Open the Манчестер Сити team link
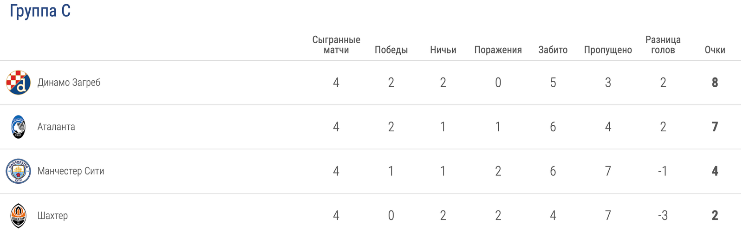This screenshot has width=743, height=238. (x=71, y=171)
